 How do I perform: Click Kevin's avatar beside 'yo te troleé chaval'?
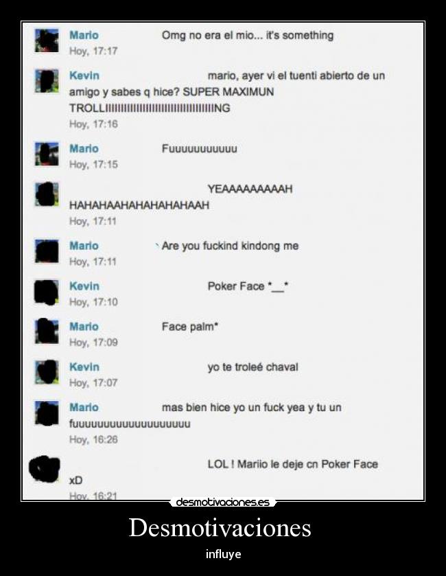(47, 372)
